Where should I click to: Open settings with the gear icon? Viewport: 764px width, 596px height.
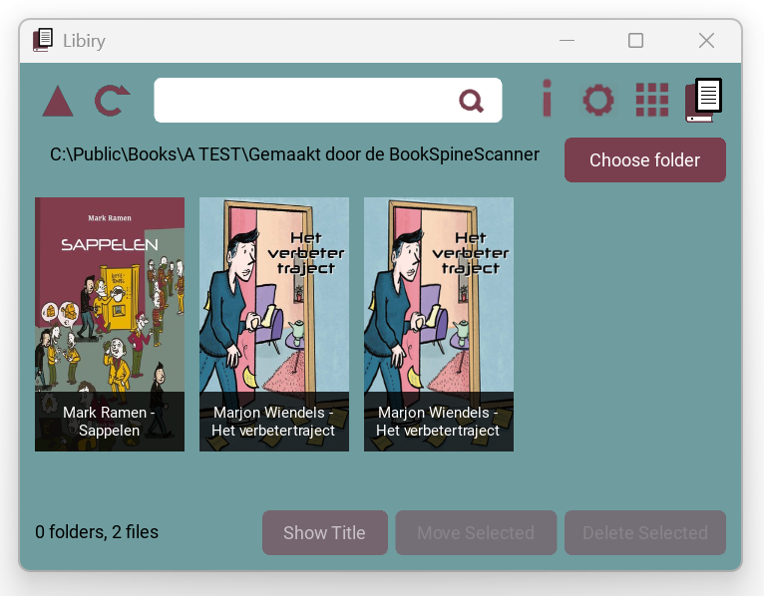598,100
